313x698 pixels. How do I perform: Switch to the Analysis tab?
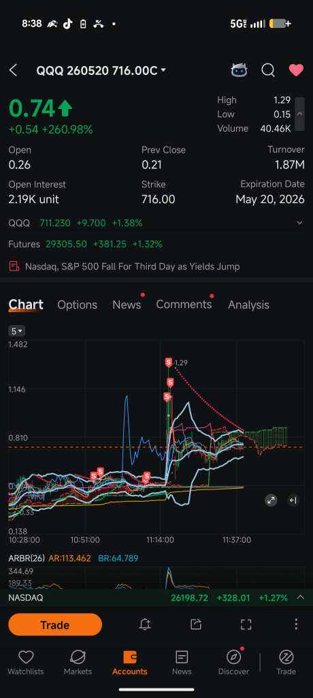coord(248,305)
